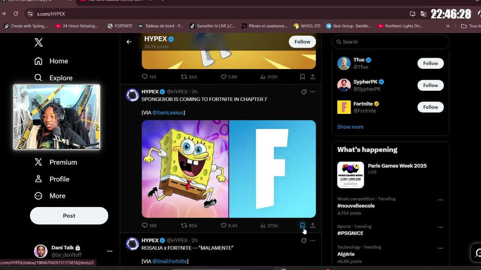
Task: Open the #nouvelleecole trending topic
Action: click(x=356, y=206)
